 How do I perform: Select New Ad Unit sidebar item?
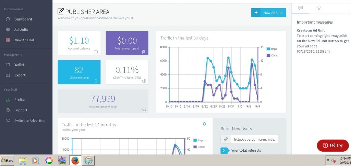pyautogui.click(x=24, y=40)
